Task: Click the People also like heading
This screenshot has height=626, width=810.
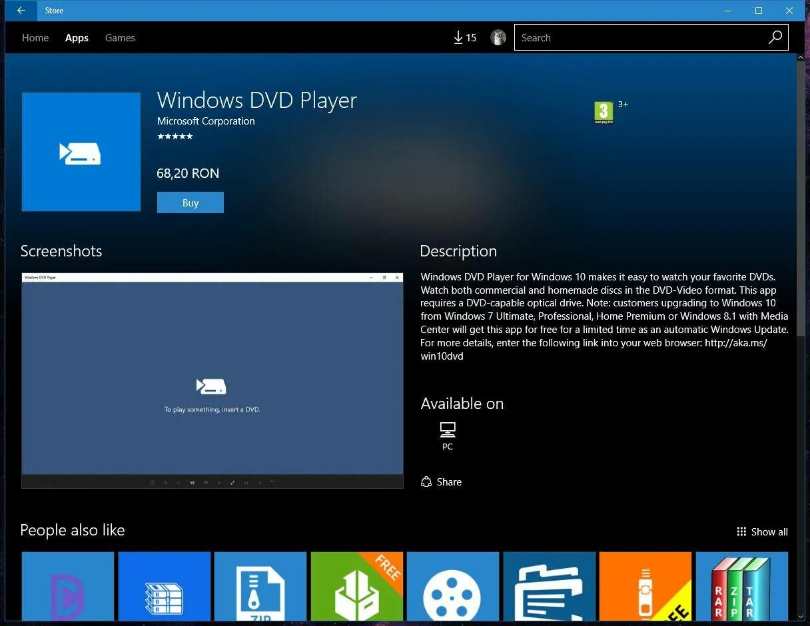Action: point(73,530)
